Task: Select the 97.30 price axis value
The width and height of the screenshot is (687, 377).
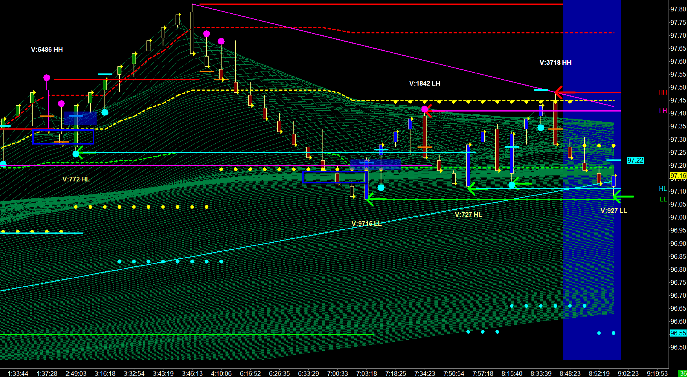Action: coord(678,140)
